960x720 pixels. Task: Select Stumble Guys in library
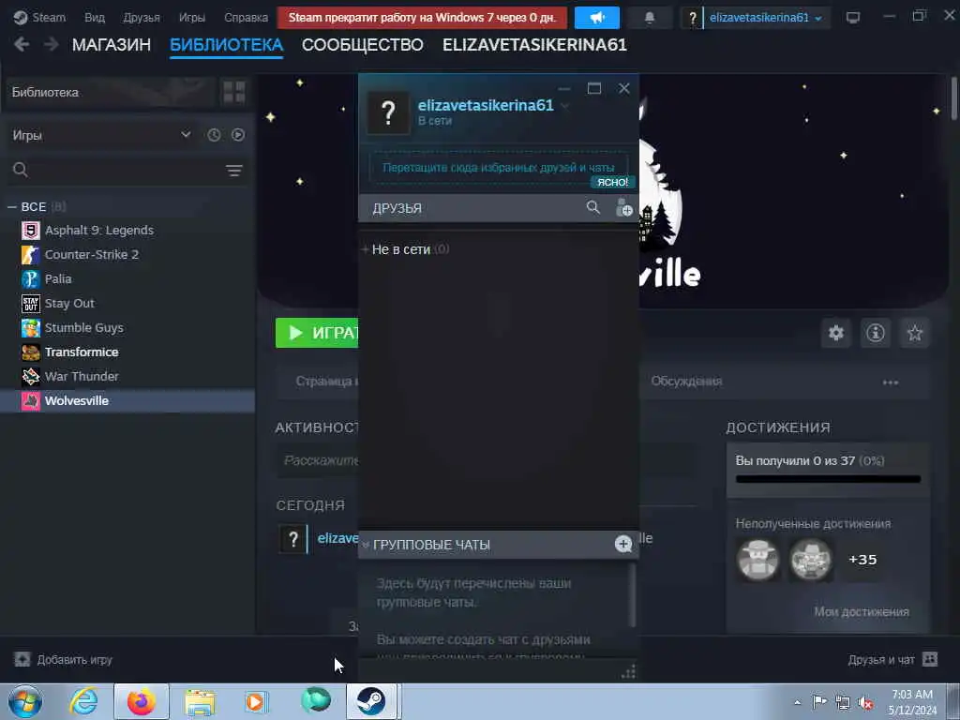coord(83,327)
